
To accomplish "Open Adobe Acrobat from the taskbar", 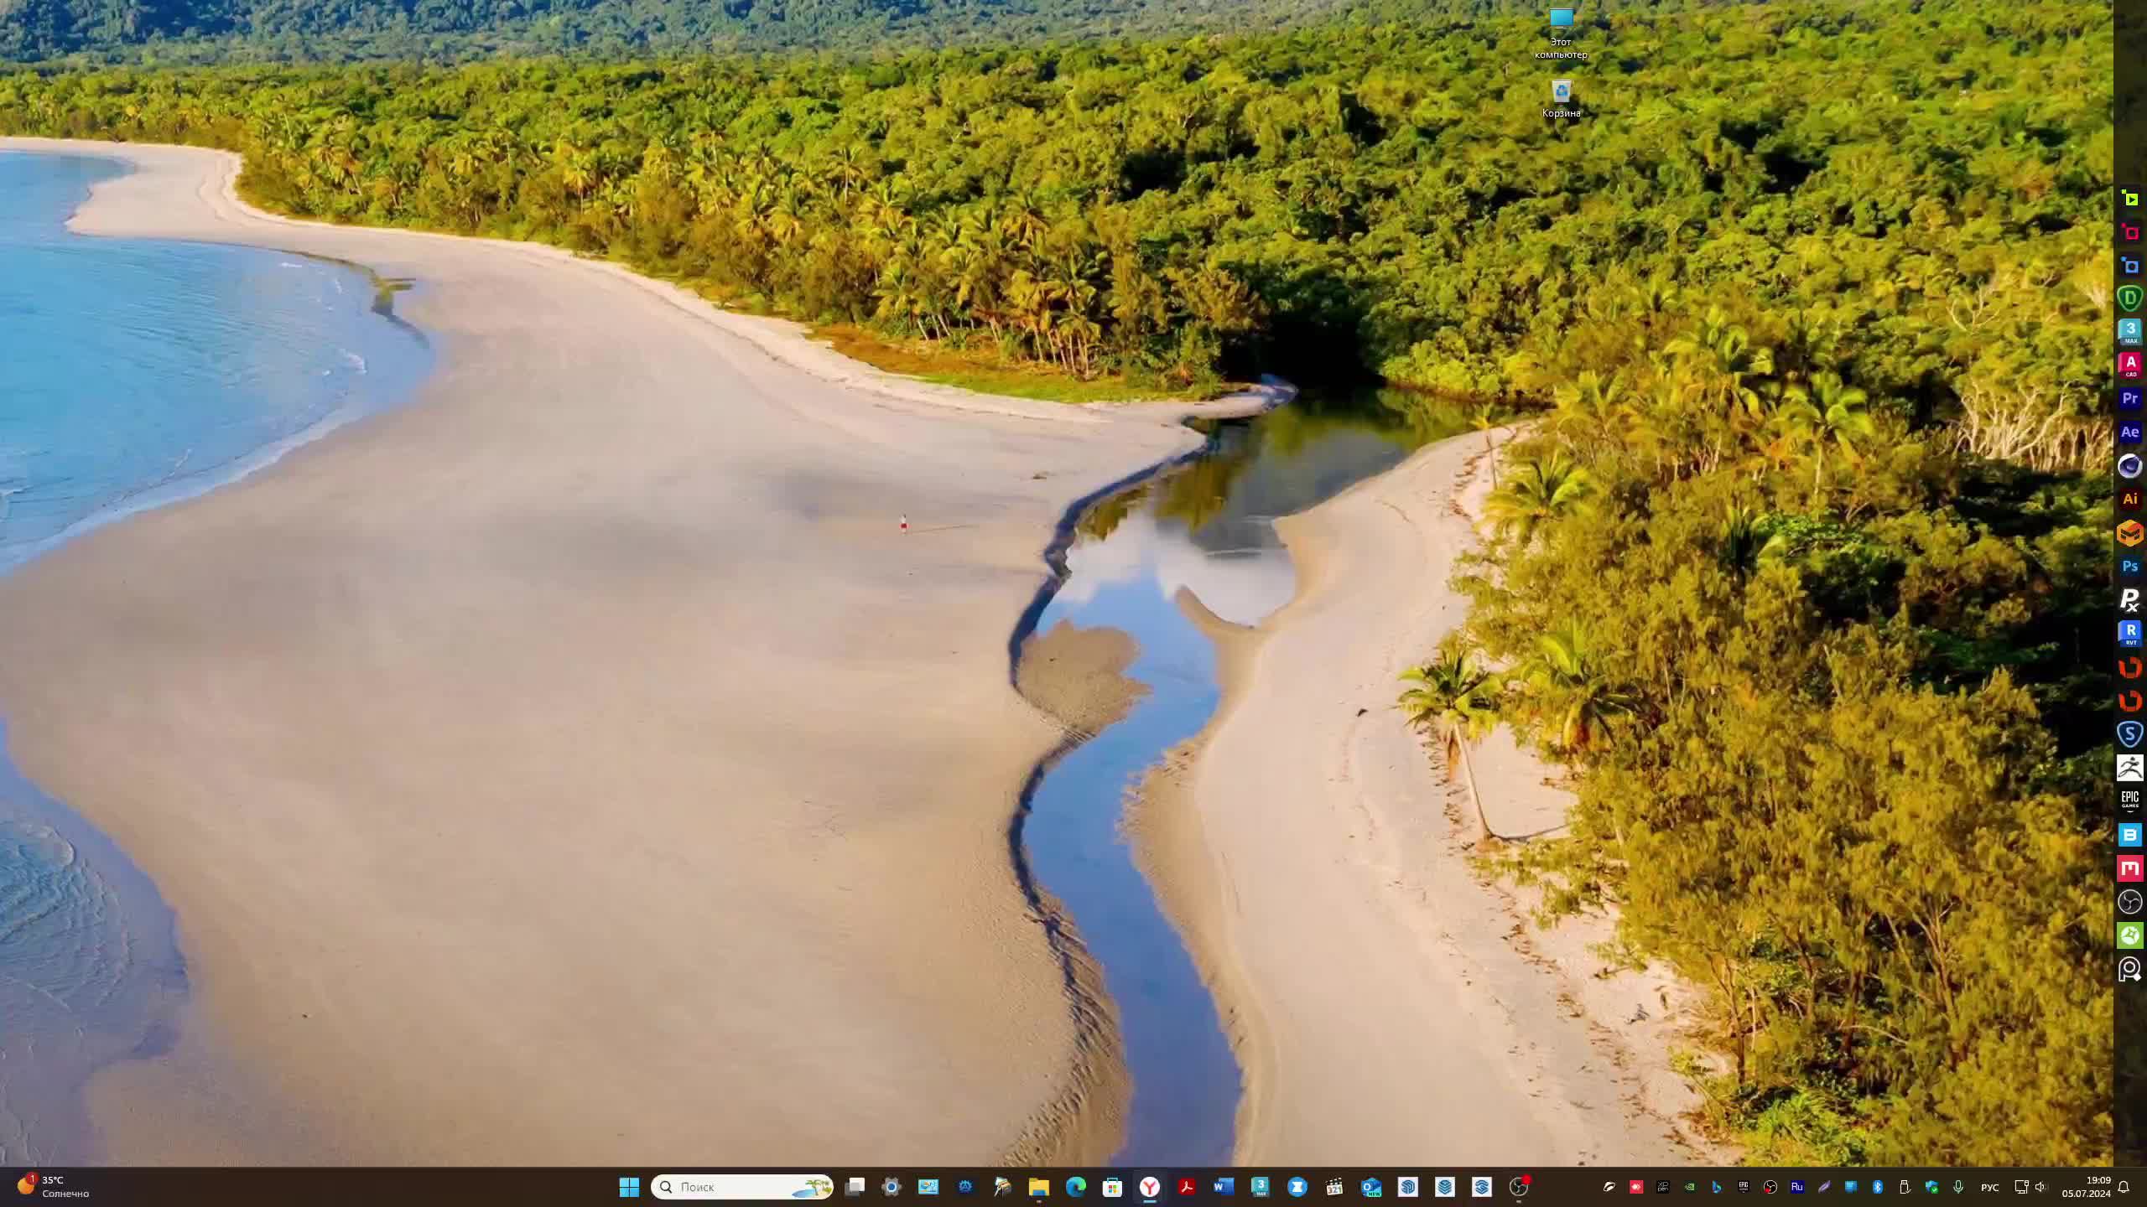I will point(1186,1187).
